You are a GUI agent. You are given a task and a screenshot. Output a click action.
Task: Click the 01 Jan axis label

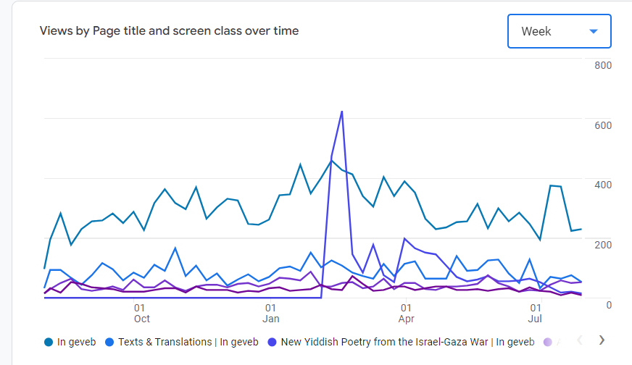pos(270,314)
